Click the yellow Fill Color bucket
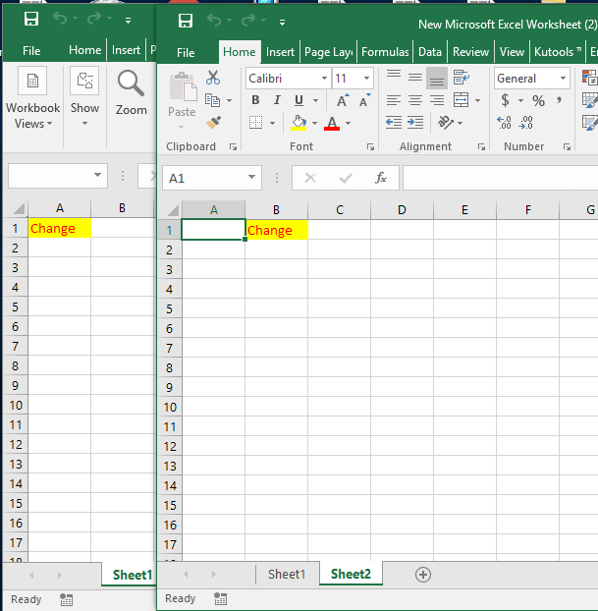This screenshot has width=598, height=611. (x=298, y=123)
